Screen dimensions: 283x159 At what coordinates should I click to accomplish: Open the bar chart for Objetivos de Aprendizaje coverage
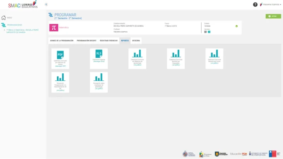click(x=137, y=54)
